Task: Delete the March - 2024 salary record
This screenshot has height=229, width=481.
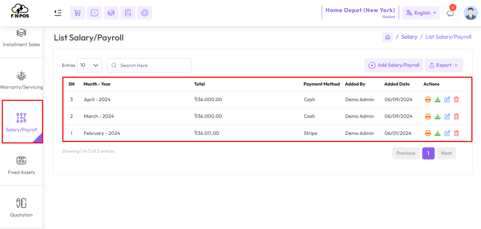Action: [x=457, y=116]
